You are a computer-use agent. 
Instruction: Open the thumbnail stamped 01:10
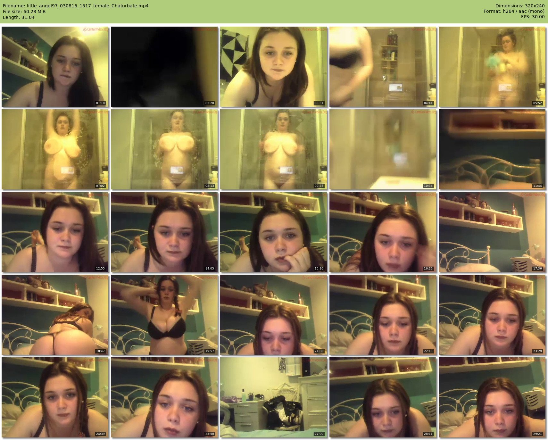(55, 67)
